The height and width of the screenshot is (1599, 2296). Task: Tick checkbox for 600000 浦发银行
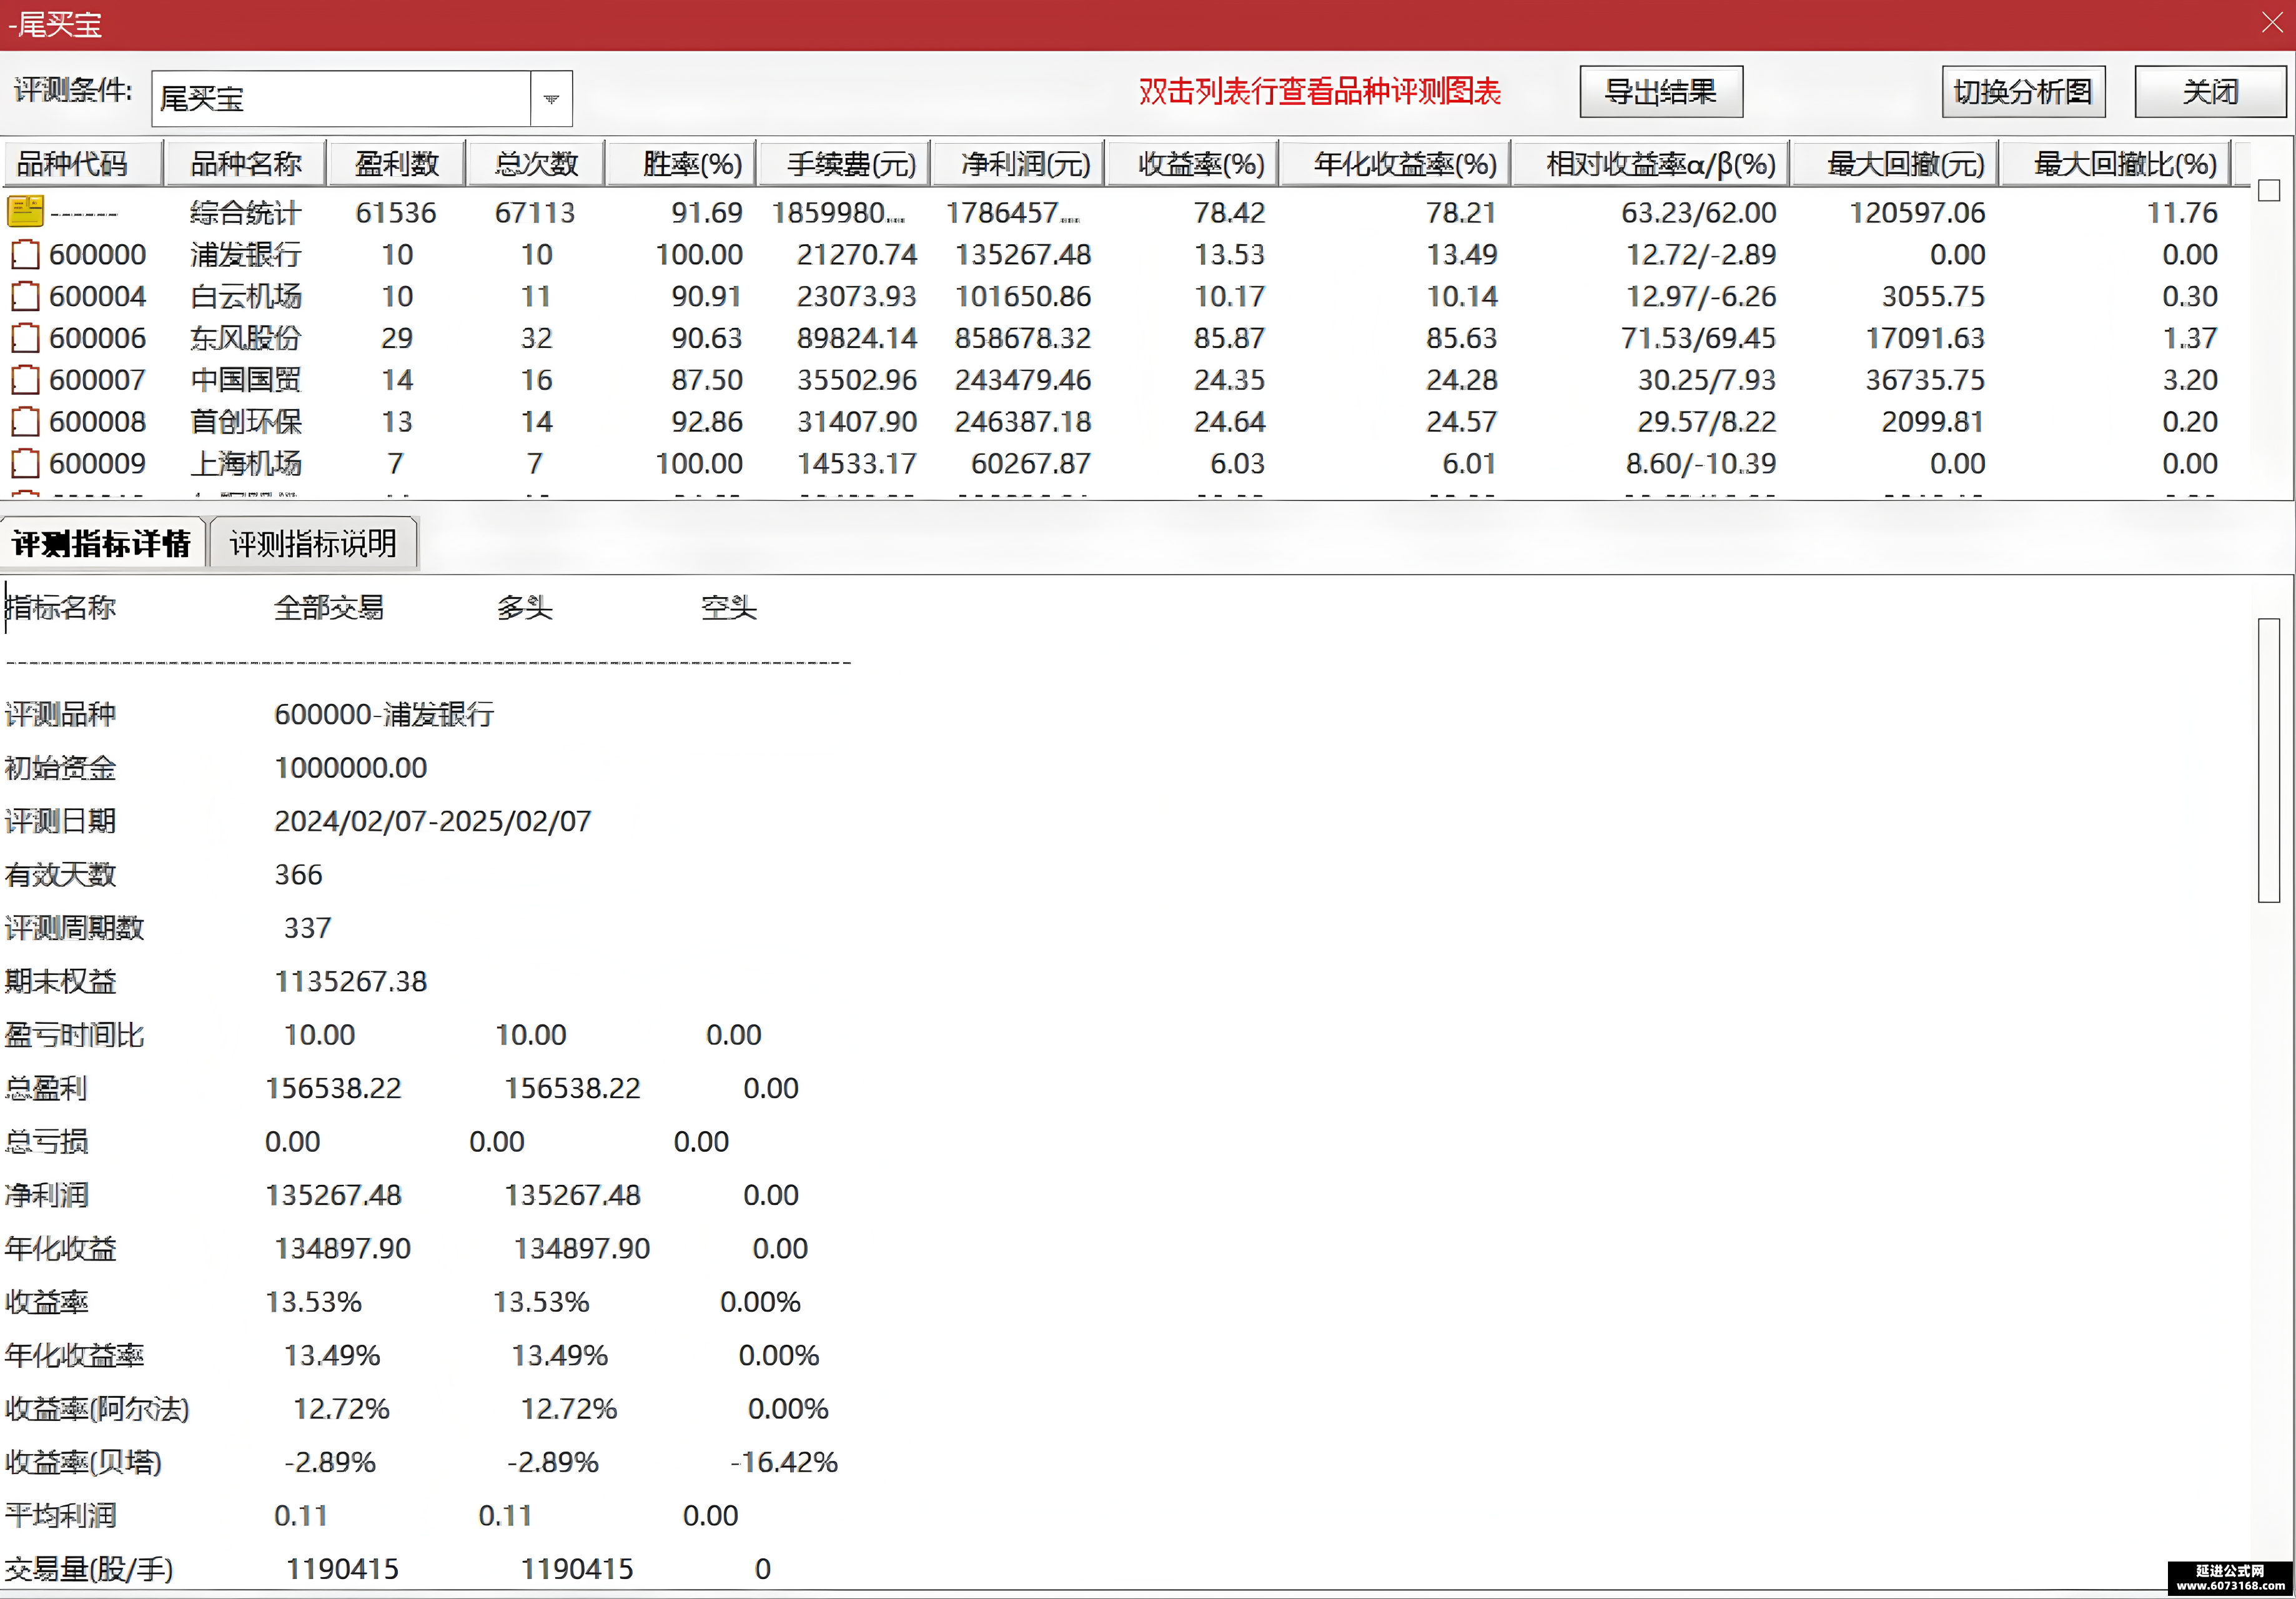click(25, 254)
